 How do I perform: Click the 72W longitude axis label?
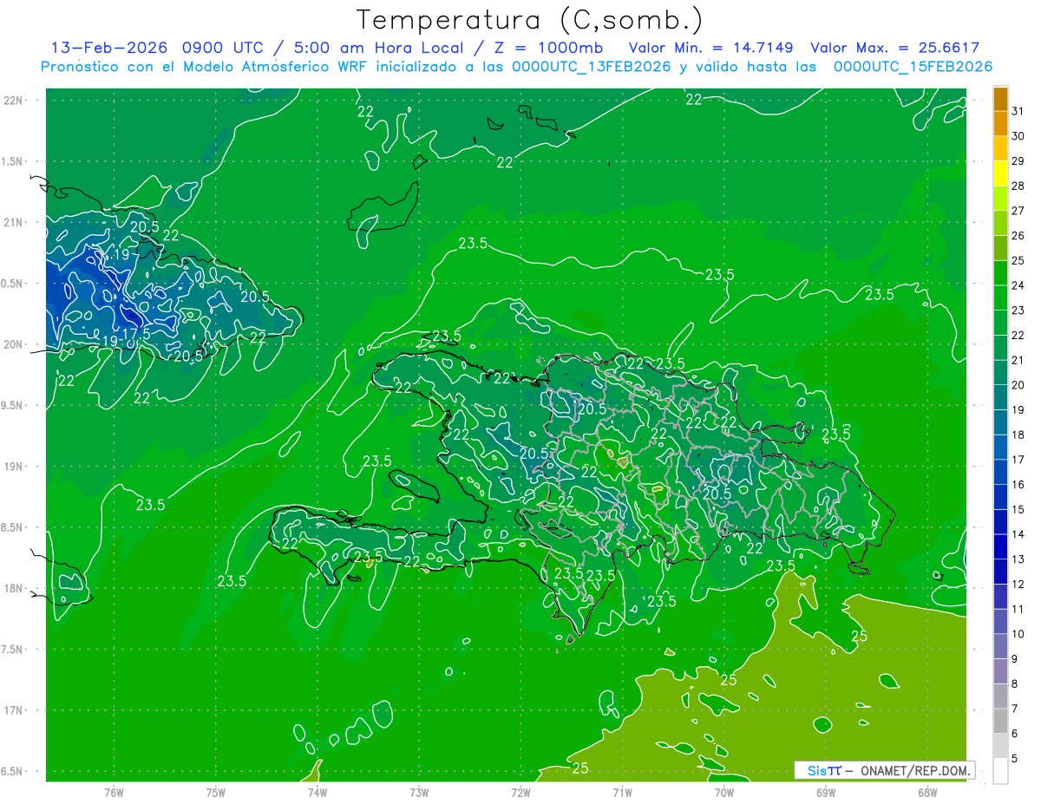pos(520,792)
